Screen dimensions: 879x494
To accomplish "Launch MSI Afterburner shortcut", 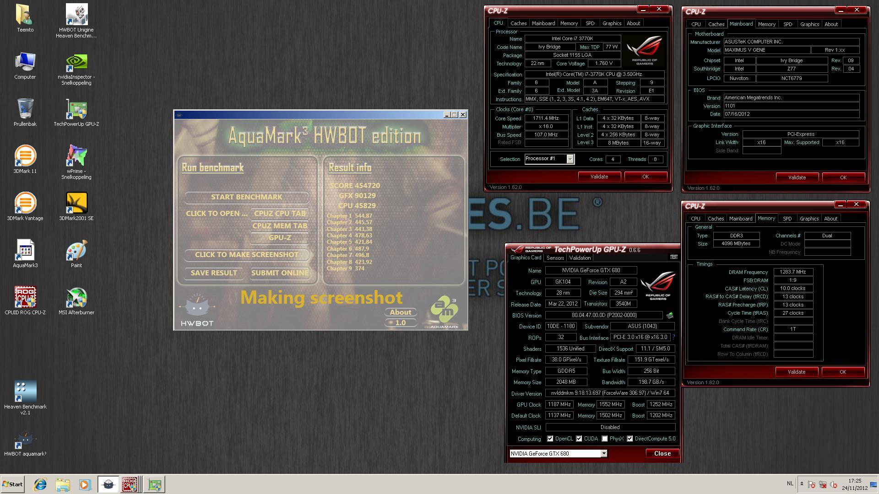I will (76, 301).
